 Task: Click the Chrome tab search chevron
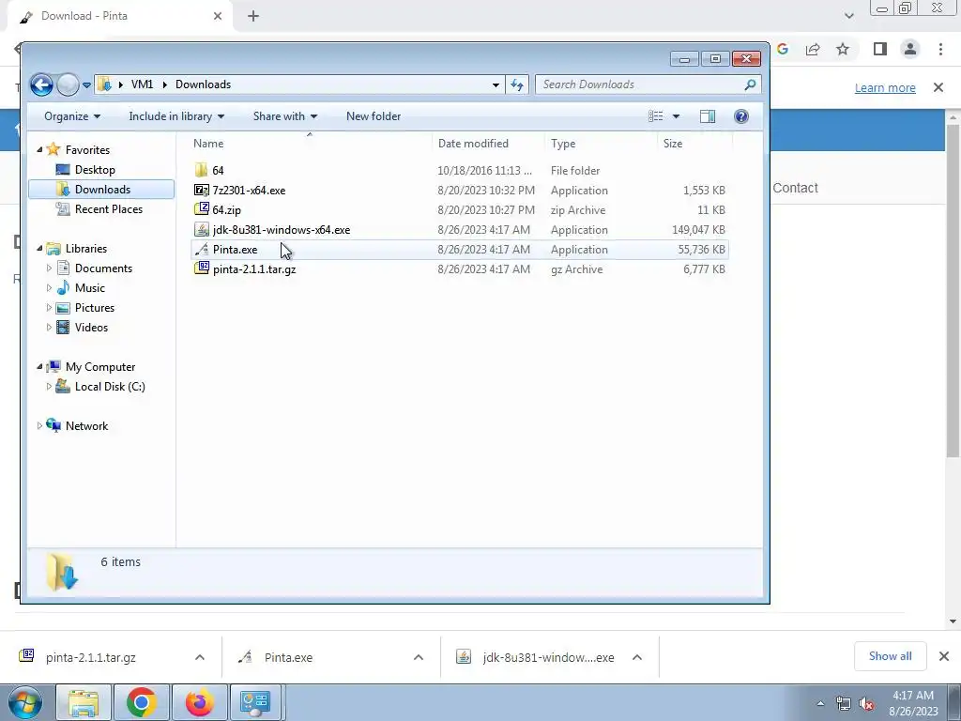click(848, 16)
